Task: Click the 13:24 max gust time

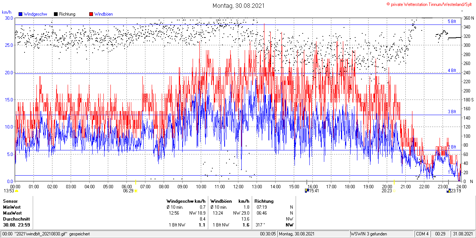Action: (218, 213)
